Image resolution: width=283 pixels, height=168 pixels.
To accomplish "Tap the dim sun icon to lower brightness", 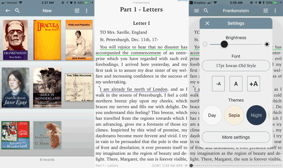I will coord(205,44).
